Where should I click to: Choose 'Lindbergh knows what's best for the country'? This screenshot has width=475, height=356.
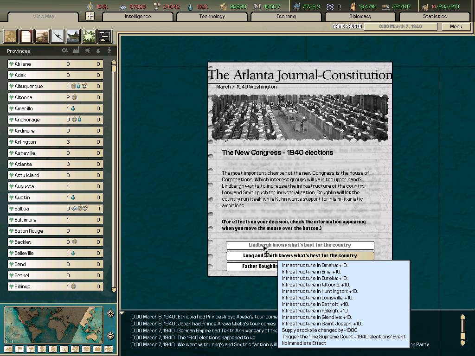pyautogui.click(x=300, y=245)
